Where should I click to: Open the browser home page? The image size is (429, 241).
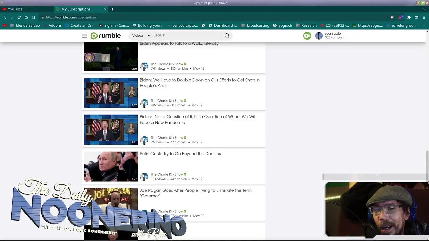point(26,17)
